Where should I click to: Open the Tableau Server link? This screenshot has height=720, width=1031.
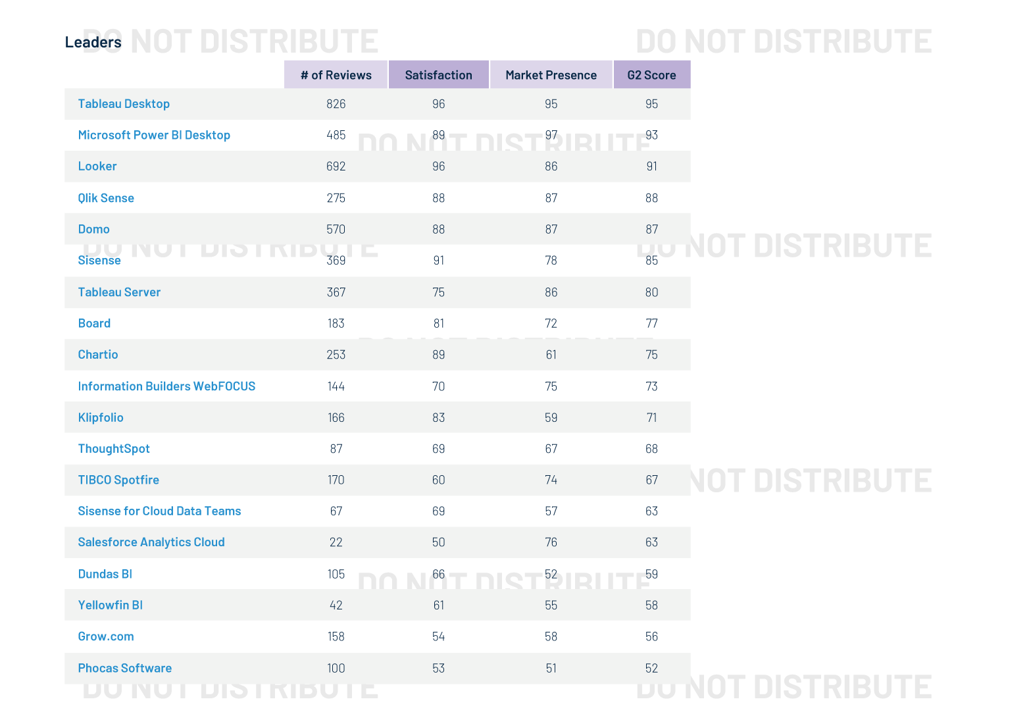point(119,292)
